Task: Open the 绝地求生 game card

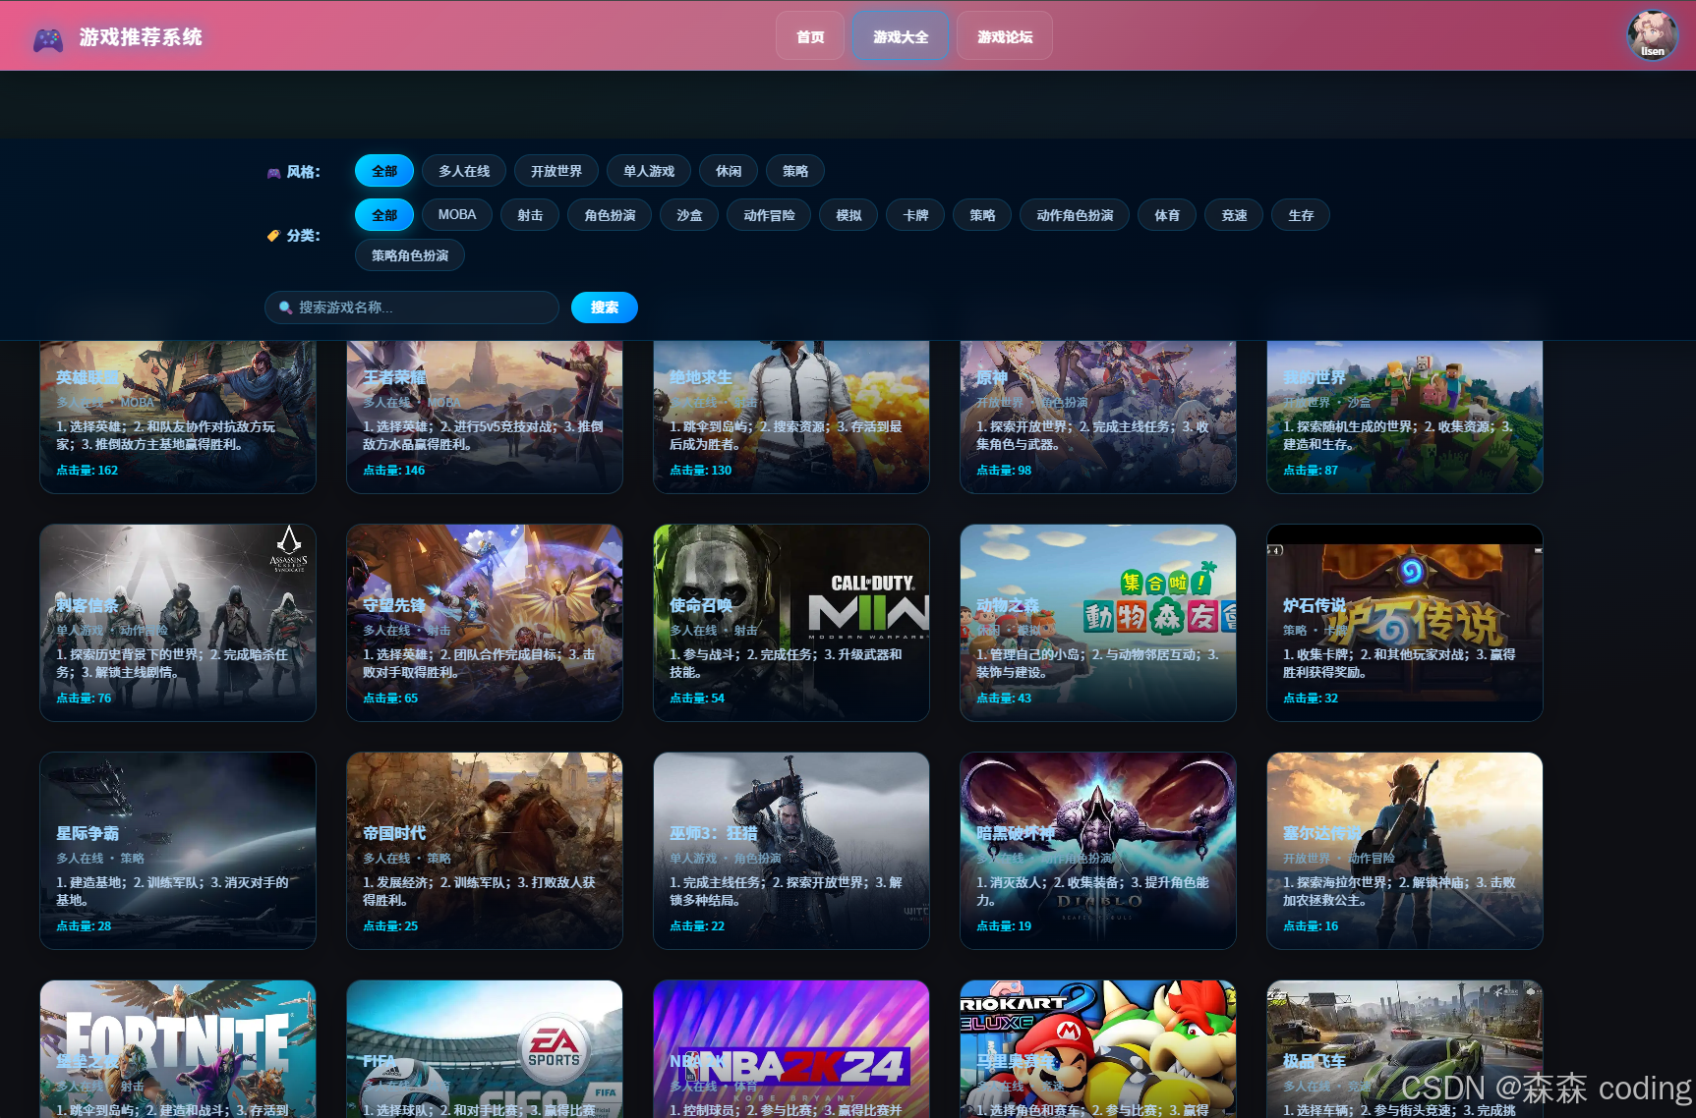Action: 791,418
